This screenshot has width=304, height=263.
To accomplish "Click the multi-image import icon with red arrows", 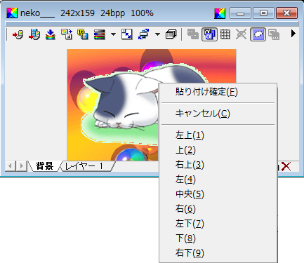I will (x=34, y=34).
